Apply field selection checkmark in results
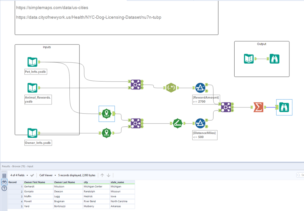The width and height of the screenshot is (304, 211). pyautogui.click(x=32, y=175)
